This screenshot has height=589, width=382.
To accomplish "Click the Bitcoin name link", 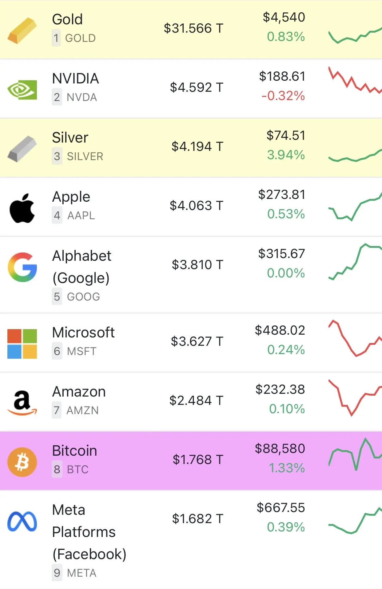I will tap(74, 451).
